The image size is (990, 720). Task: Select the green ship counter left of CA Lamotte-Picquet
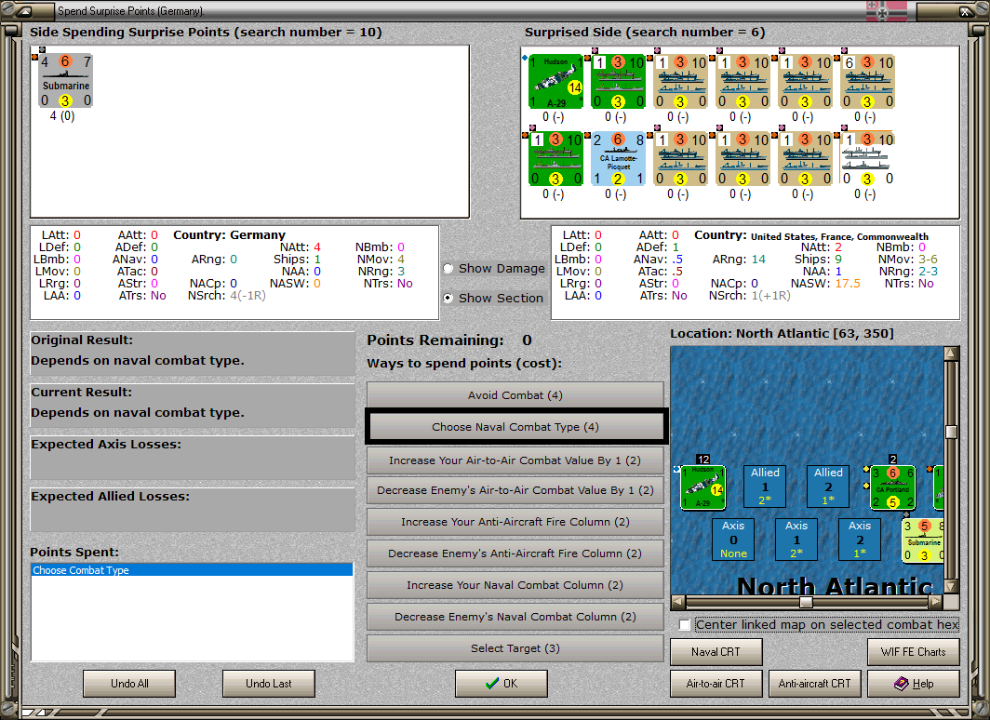555,159
